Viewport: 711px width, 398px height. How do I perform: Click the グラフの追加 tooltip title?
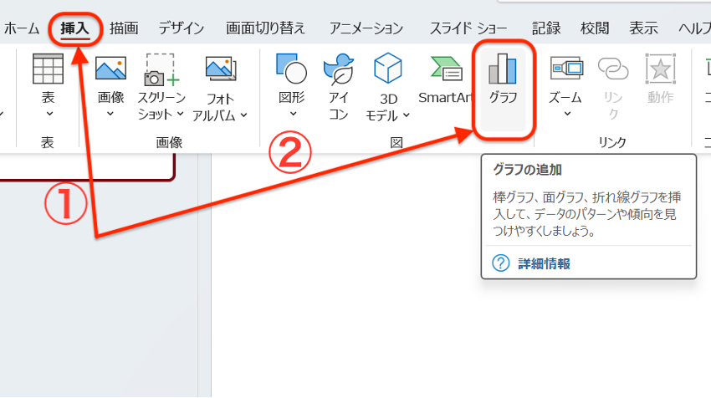(x=527, y=170)
